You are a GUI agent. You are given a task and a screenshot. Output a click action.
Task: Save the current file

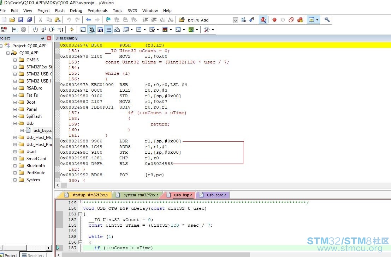(x=21, y=20)
